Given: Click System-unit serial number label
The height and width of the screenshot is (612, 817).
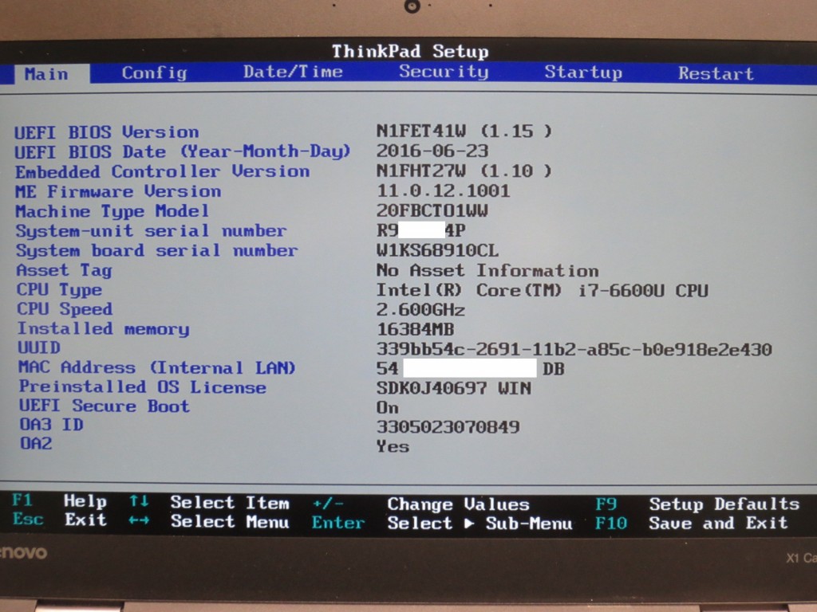Looking at the screenshot, I should tap(151, 230).
